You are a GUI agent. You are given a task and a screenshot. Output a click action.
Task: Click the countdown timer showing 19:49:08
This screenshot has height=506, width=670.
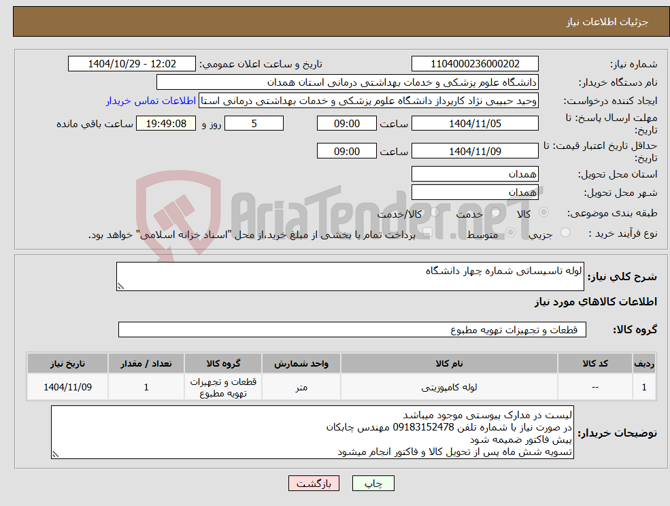[164, 123]
